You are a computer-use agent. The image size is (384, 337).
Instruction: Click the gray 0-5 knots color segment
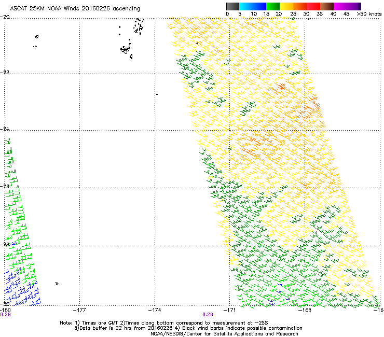click(232, 6)
